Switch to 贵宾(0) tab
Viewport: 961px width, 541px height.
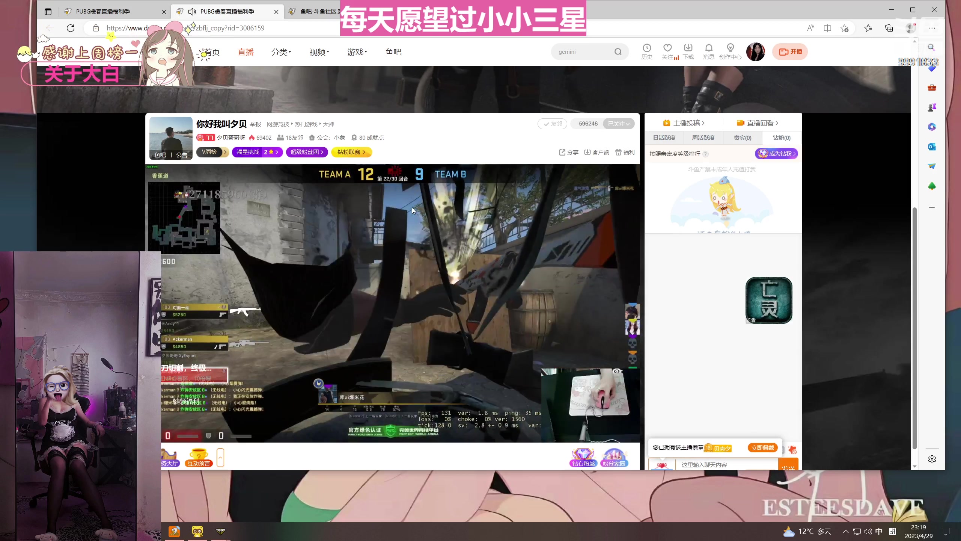point(743,138)
